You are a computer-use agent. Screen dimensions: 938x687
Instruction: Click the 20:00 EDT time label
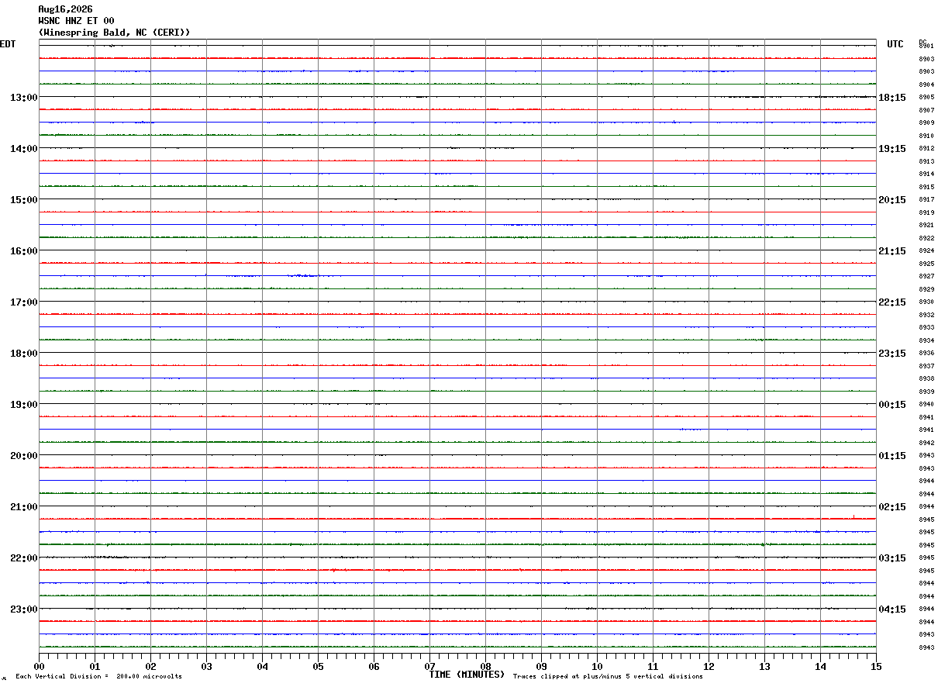point(23,456)
